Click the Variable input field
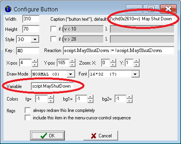The height and width of the screenshot is (144, 181). (52, 86)
